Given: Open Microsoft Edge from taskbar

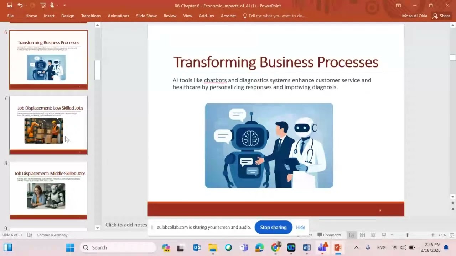Looking at the screenshot, I should (x=260, y=247).
